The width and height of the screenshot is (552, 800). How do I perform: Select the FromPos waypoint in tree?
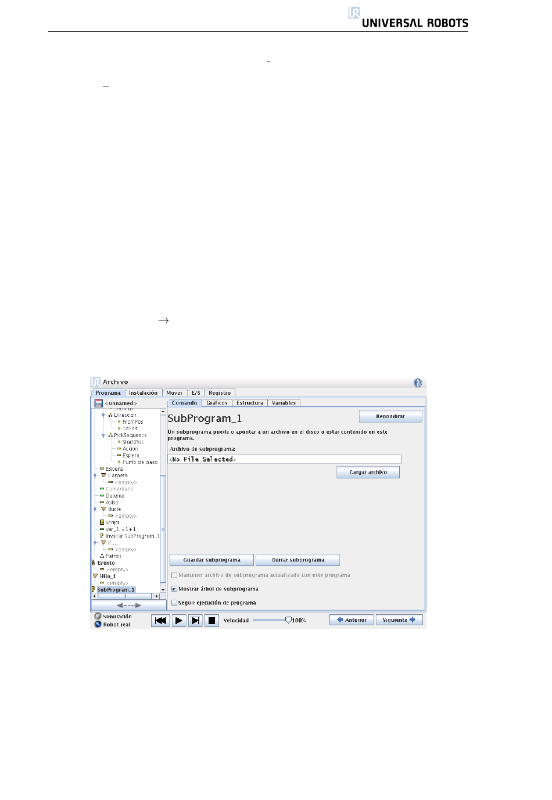132,422
